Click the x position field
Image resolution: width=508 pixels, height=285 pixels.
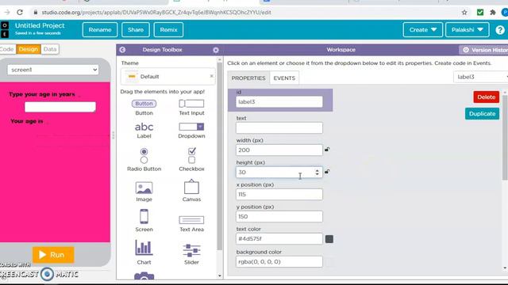point(279,195)
